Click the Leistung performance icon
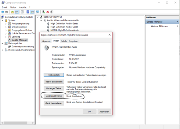180x129 pixels. (9, 37)
